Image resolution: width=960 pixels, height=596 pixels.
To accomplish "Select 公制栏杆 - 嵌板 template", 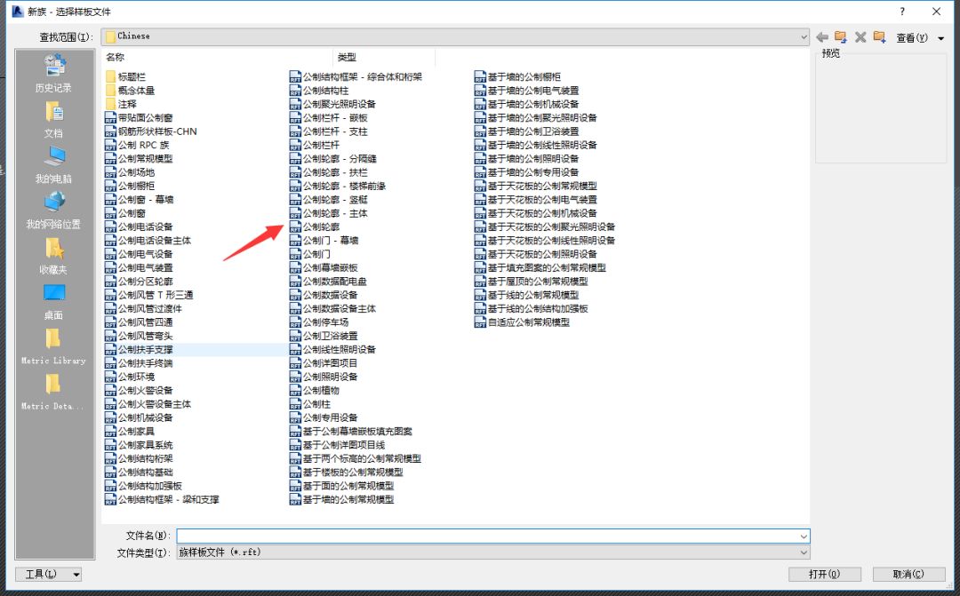I will [328, 117].
